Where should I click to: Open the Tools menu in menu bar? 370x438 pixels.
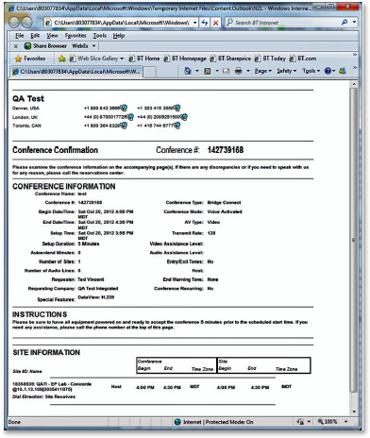click(x=99, y=36)
